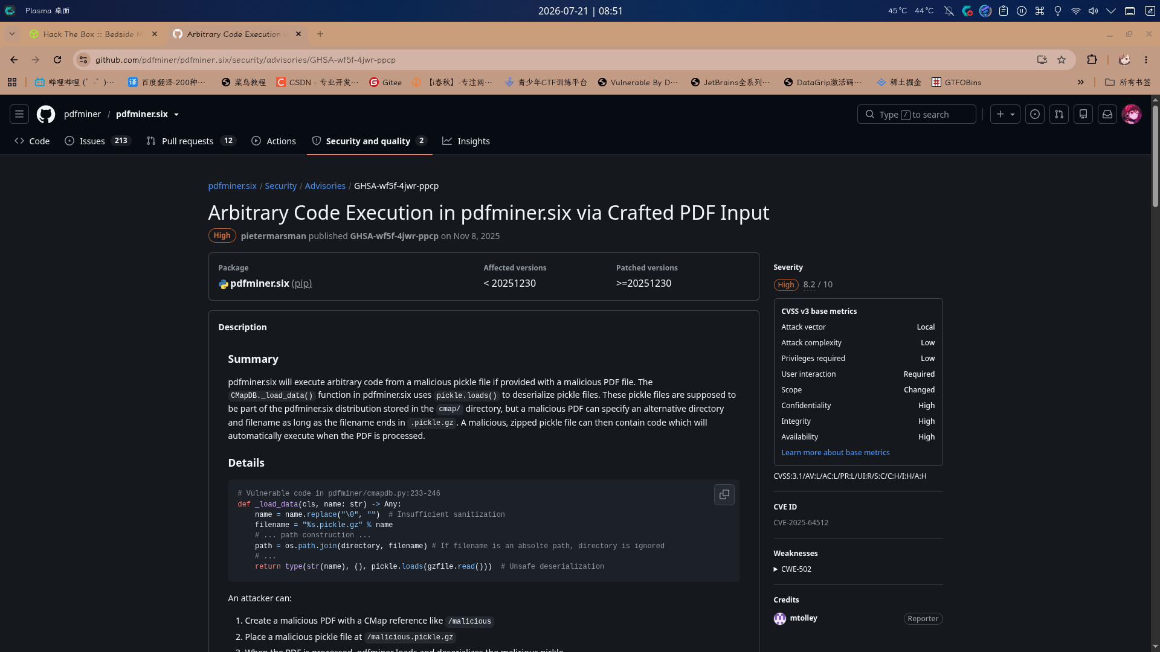This screenshot has width=1160, height=652.
Task: Open the create new (+) dropdown
Action: 1005,114
